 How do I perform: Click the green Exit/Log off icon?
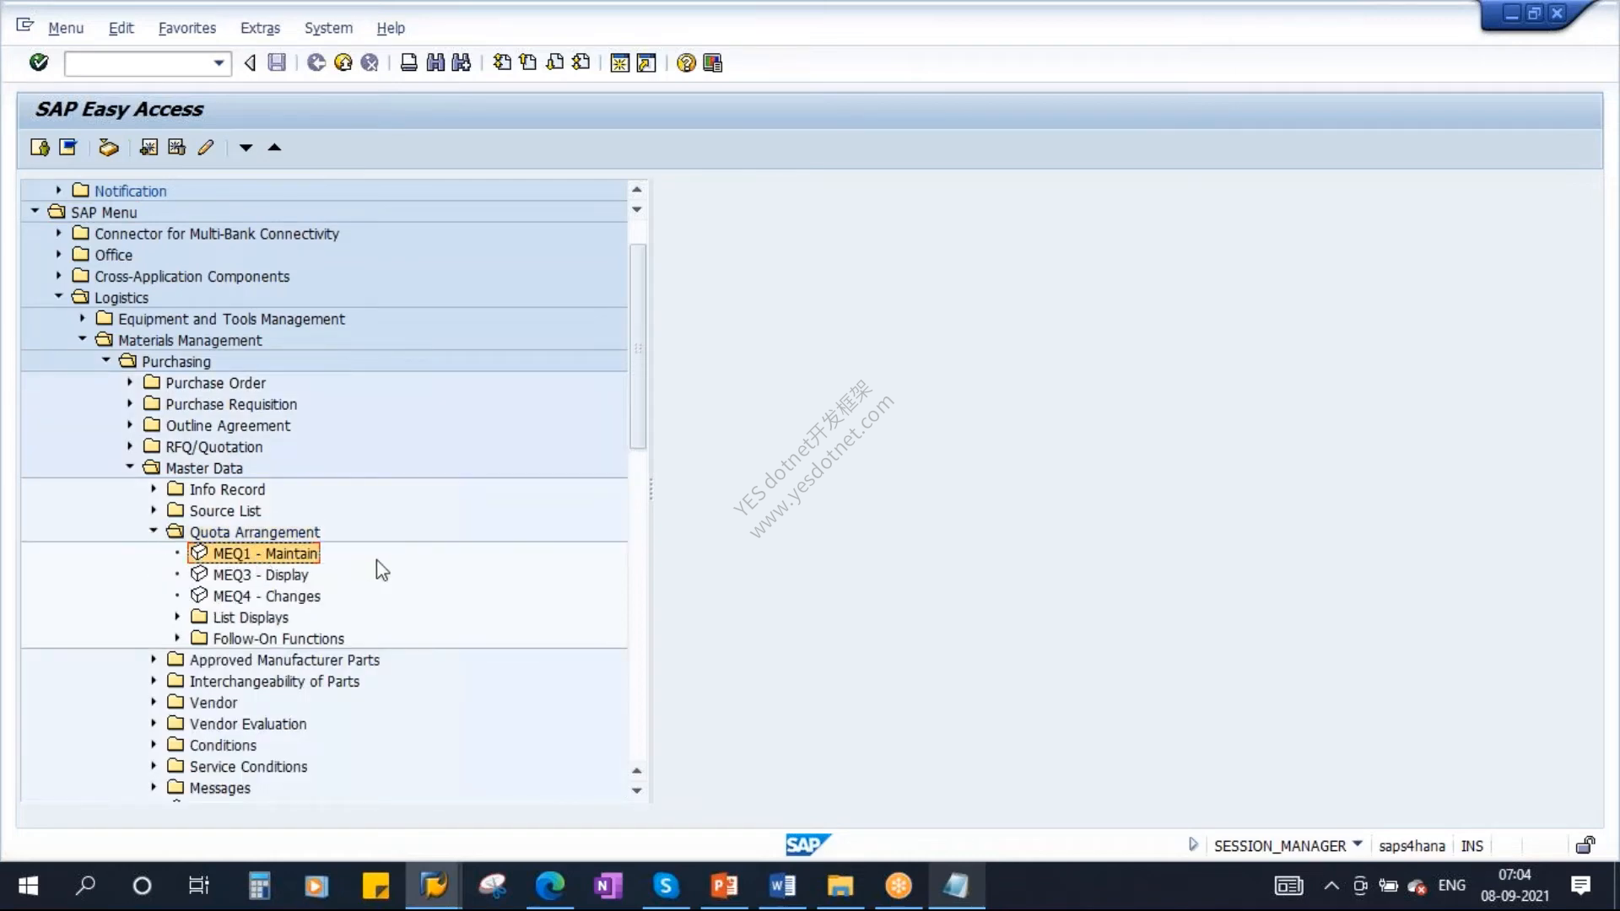316,62
